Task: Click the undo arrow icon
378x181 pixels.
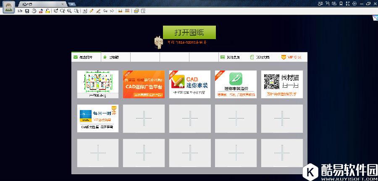Action: point(105,11)
